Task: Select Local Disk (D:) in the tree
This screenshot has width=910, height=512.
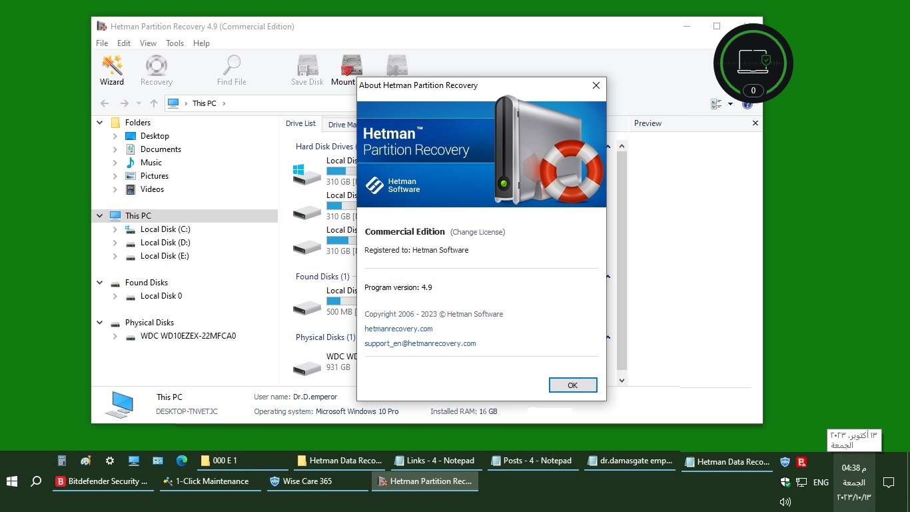Action: (x=165, y=243)
